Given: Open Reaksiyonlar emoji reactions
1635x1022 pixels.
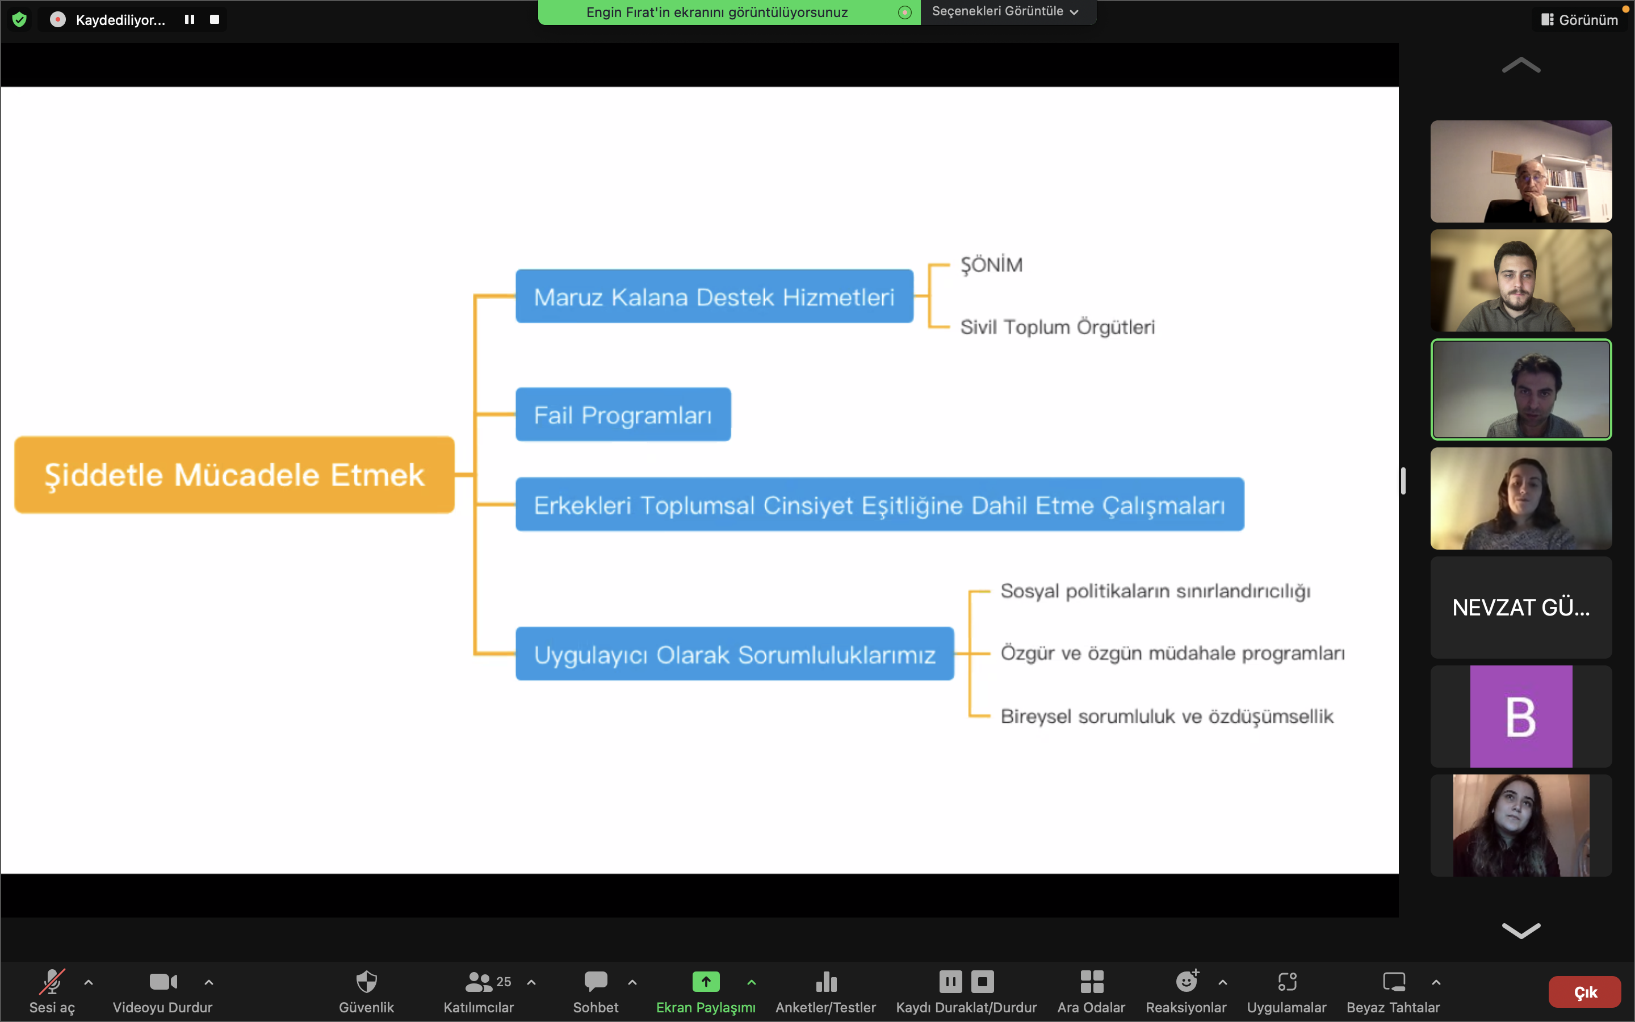Looking at the screenshot, I should (1187, 982).
